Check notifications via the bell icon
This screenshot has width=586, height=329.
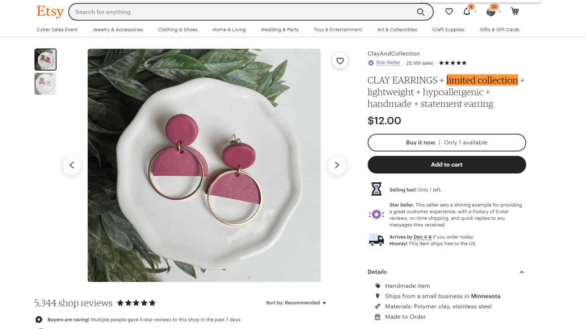coord(466,11)
